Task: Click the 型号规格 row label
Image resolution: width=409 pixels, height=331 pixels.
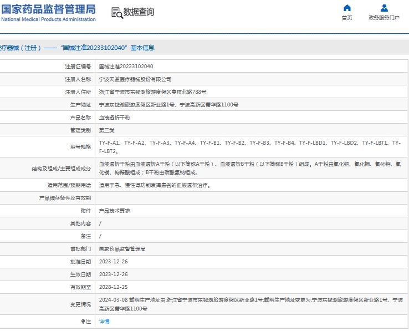Action: (80, 147)
